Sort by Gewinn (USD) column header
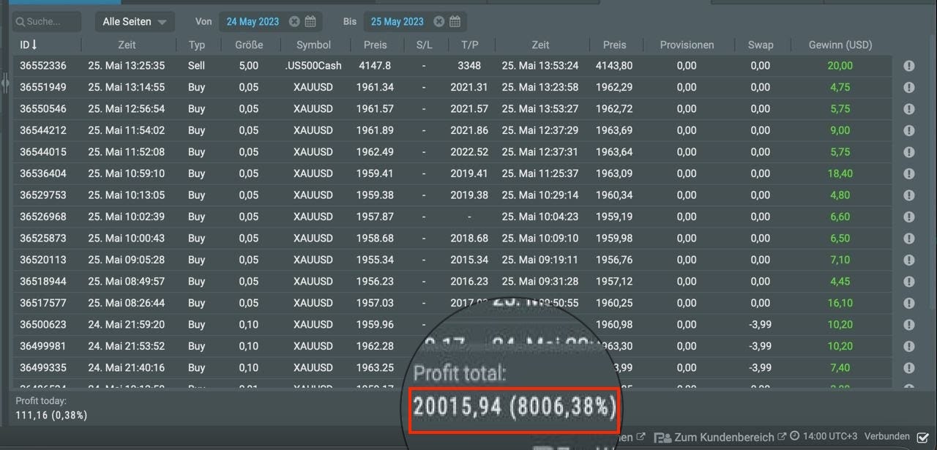 (840, 45)
